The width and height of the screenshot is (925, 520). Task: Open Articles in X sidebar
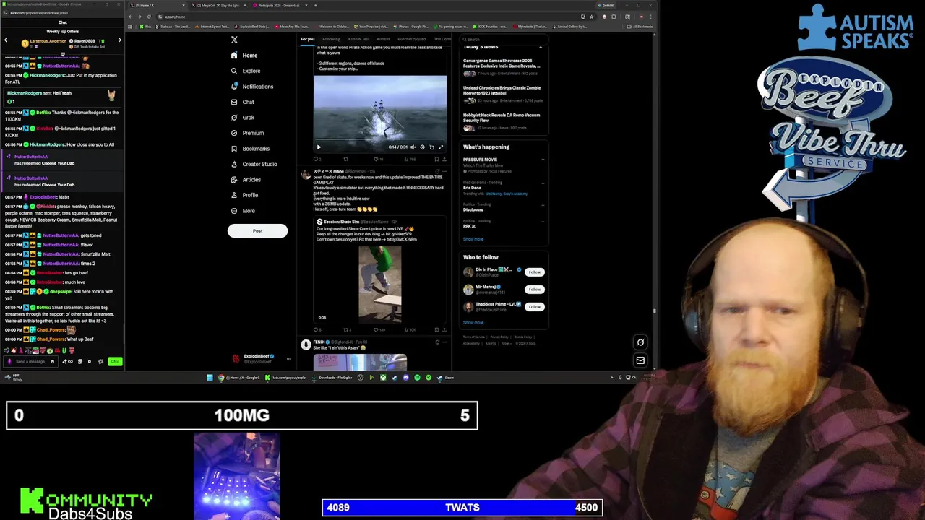(x=246, y=180)
